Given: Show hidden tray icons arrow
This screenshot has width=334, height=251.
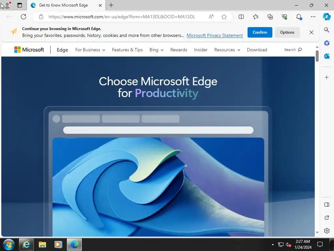Looking at the screenshot, I should (x=273, y=244).
